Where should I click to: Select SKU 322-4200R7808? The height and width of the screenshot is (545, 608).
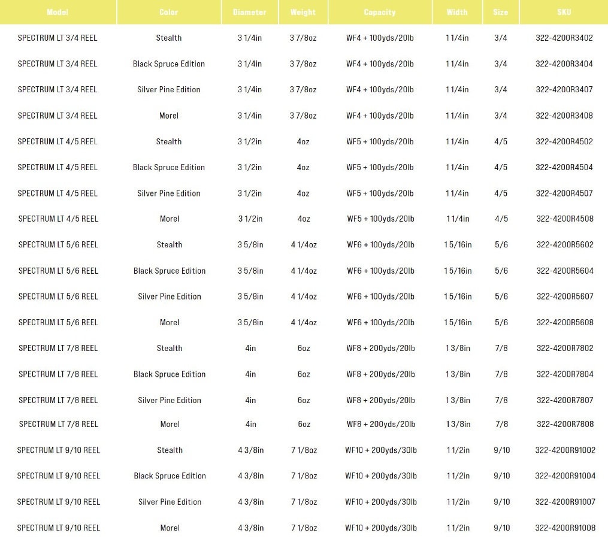click(565, 424)
